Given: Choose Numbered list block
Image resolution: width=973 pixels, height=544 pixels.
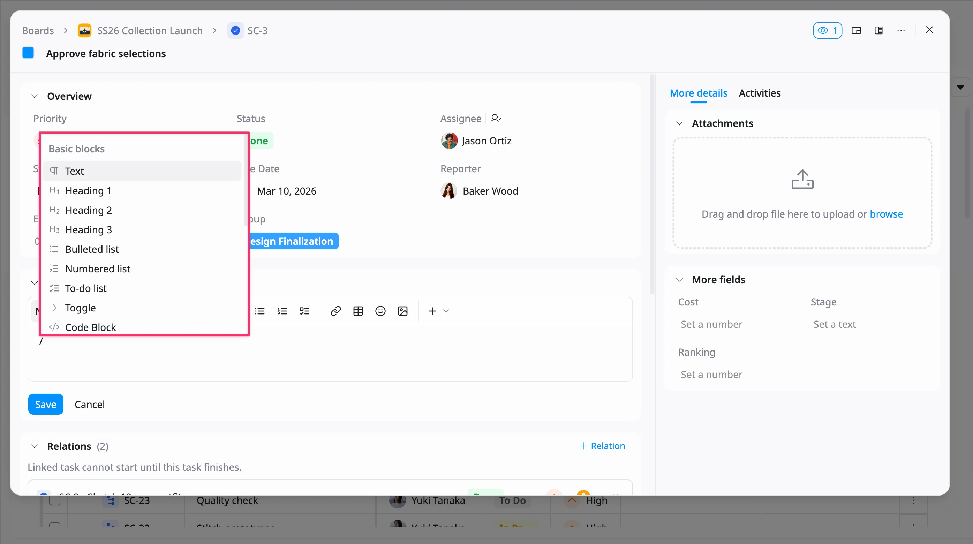Looking at the screenshot, I should pyautogui.click(x=142, y=269).
